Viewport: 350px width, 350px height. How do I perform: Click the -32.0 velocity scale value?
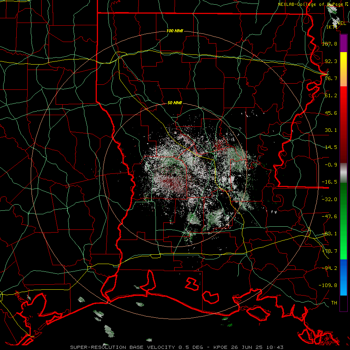coord(329,199)
